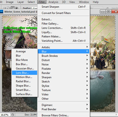Viewport: 118px width, 117px height.
Task: Open the Layer menu
Action: (20, 2)
